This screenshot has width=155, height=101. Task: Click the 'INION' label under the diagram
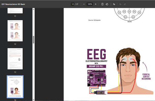tap(129, 22)
